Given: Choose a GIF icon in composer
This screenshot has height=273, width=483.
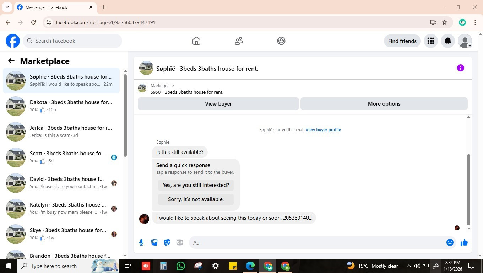Looking at the screenshot, I should (180, 242).
